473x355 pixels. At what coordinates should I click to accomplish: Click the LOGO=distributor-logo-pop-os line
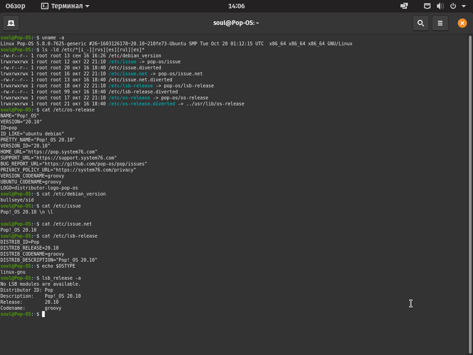39,188
